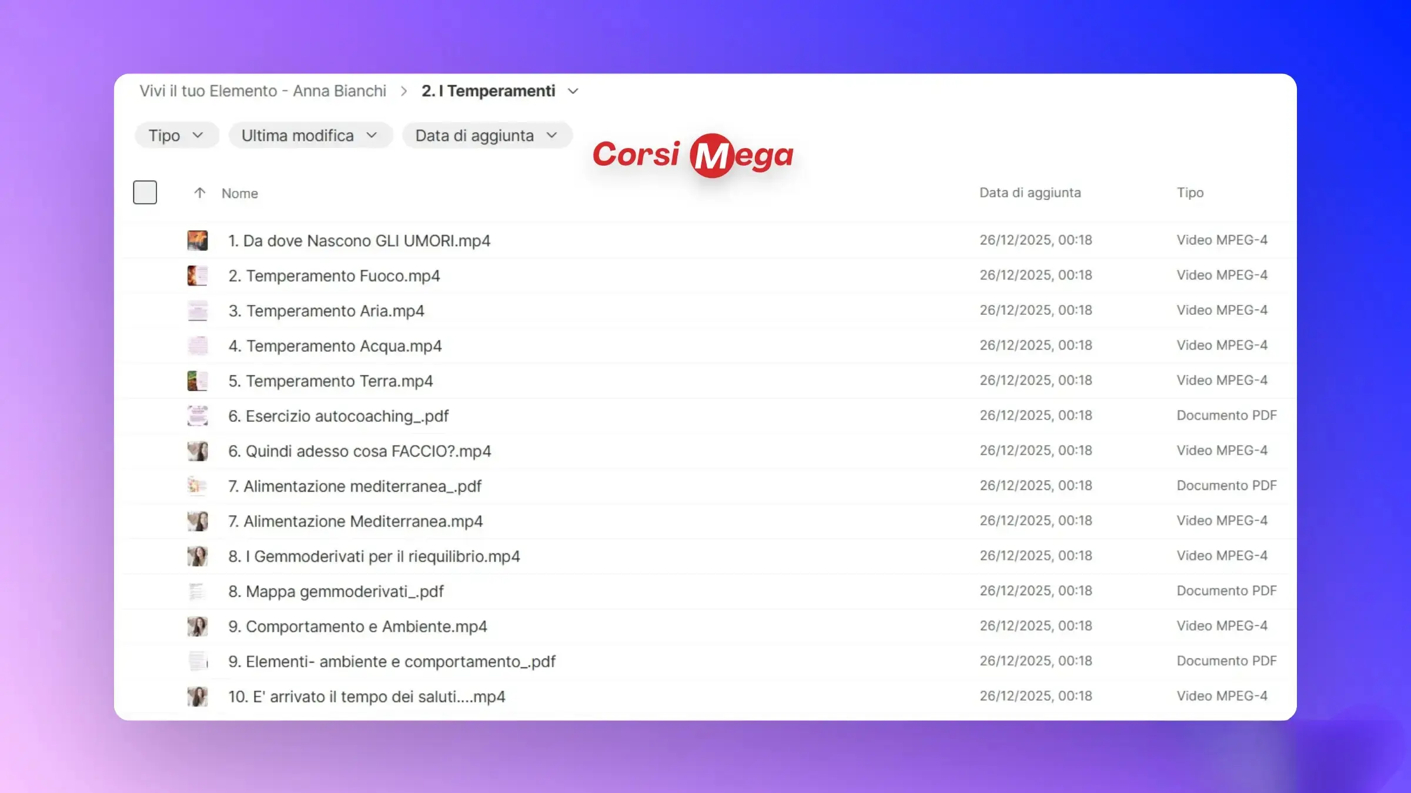The width and height of the screenshot is (1411, 793).
Task: Click Mappa gemmoderivati PDF icon
Action: coord(198,591)
